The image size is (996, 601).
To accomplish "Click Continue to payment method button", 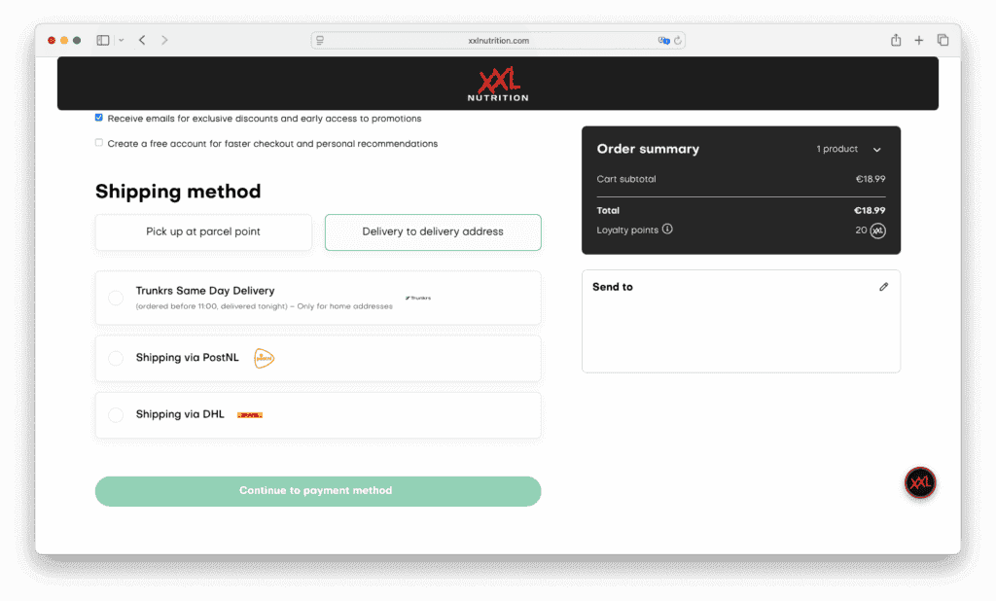I will click(x=318, y=491).
